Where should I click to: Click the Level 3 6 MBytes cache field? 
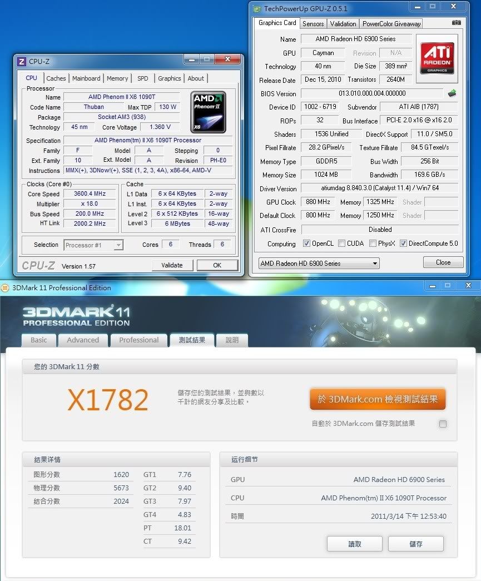[177, 224]
